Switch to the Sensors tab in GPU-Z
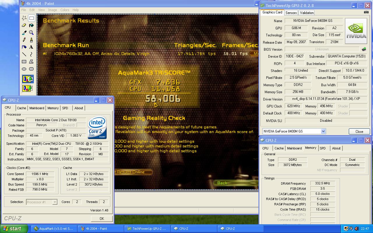The image size is (373, 233). [291, 13]
